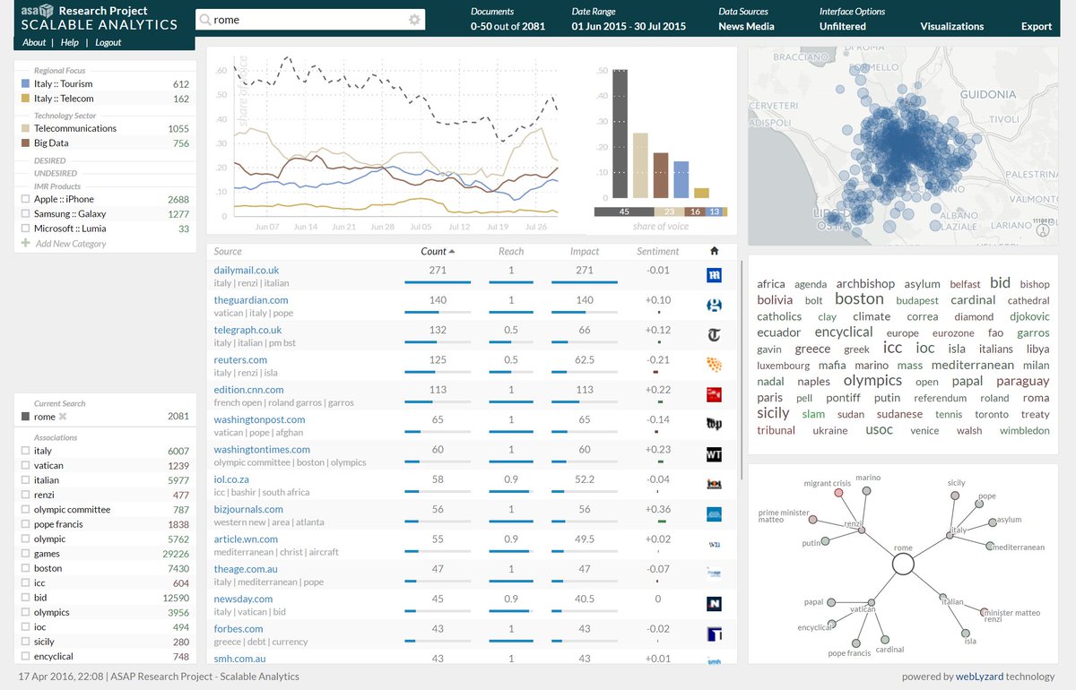Select the migrant crisis graph node
The width and height of the screenshot is (1076, 690).
tap(839, 492)
